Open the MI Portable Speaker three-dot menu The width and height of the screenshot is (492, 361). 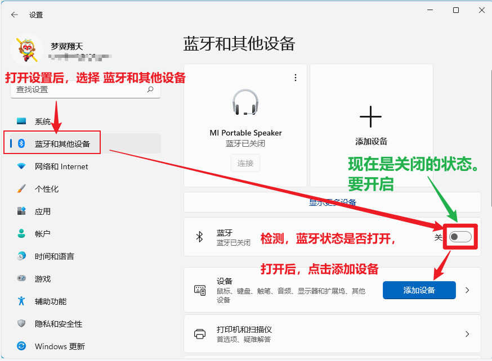296,78
